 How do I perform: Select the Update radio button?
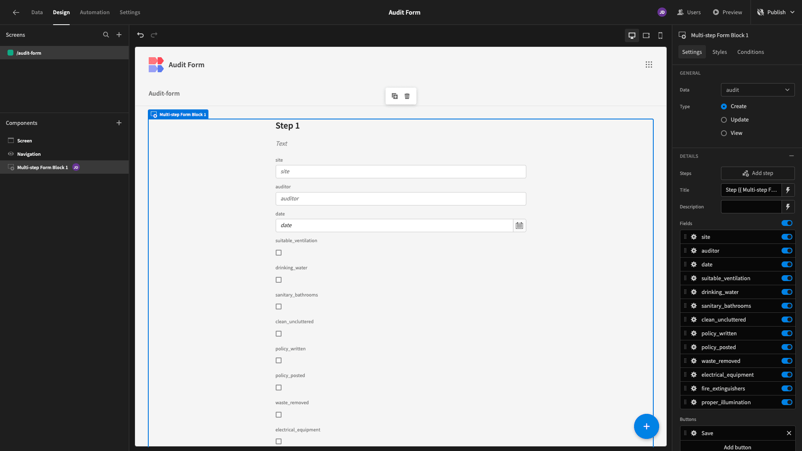tap(723, 119)
